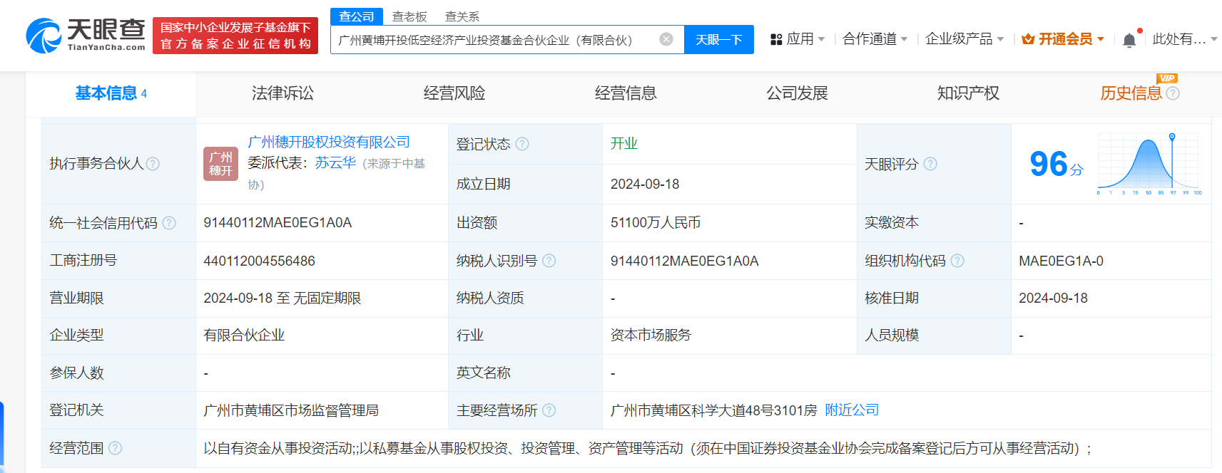Image resolution: width=1222 pixels, height=473 pixels.
Task: Switch to the 查老板 search tab
Action: (409, 16)
